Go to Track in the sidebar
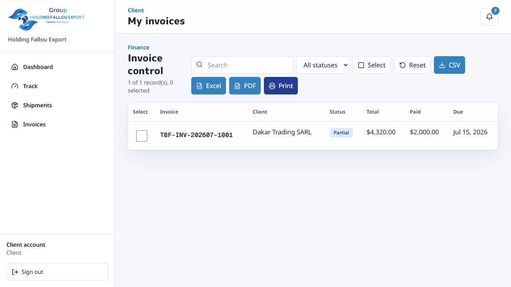Screen dimensions: 511x287 click(x=57, y=86)
